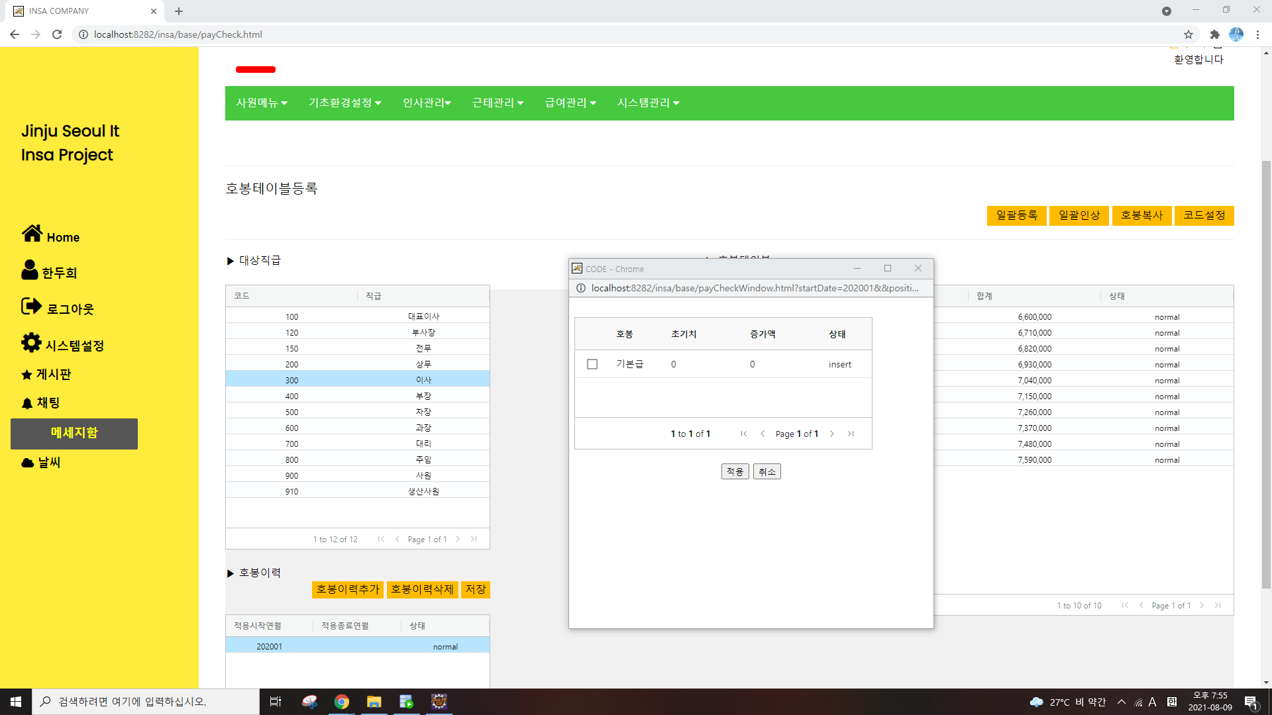Open 시스템설정 gear icon
The width and height of the screenshot is (1272, 715).
tap(31, 342)
